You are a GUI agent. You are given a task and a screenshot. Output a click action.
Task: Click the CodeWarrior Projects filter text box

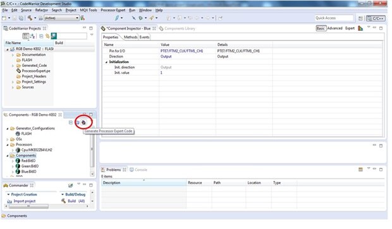pos(71,36)
